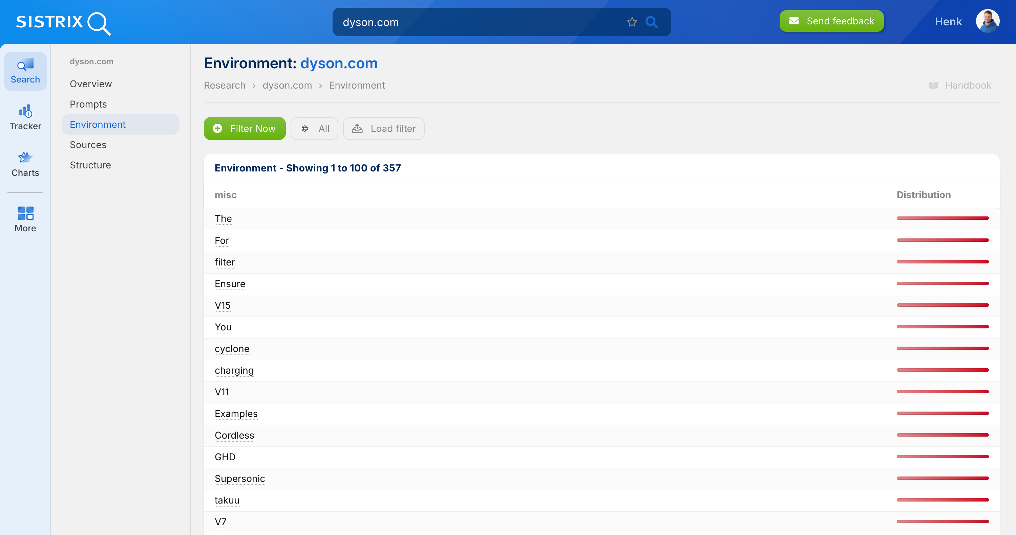Click into the dyson.com search field
Image resolution: width=1016 pixels, height=535 pixels.
point(473,22)
